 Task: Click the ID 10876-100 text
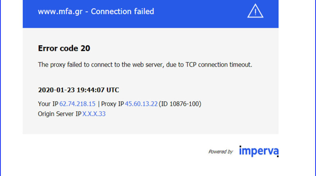tap(180, 104)
